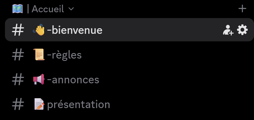Click the memo pencil emoji on présentation
The image size is (254, 120).
pos(39,104)
